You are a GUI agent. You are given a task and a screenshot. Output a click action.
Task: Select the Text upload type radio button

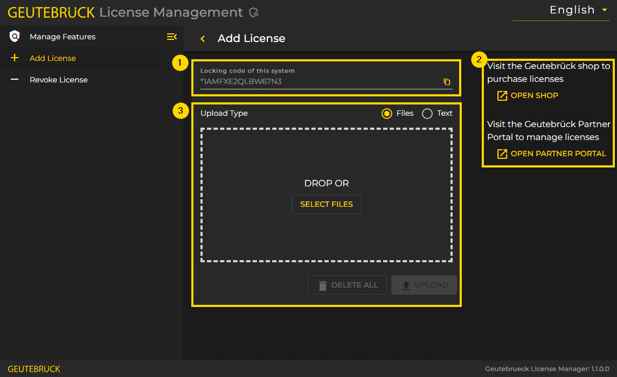(427, 114)
